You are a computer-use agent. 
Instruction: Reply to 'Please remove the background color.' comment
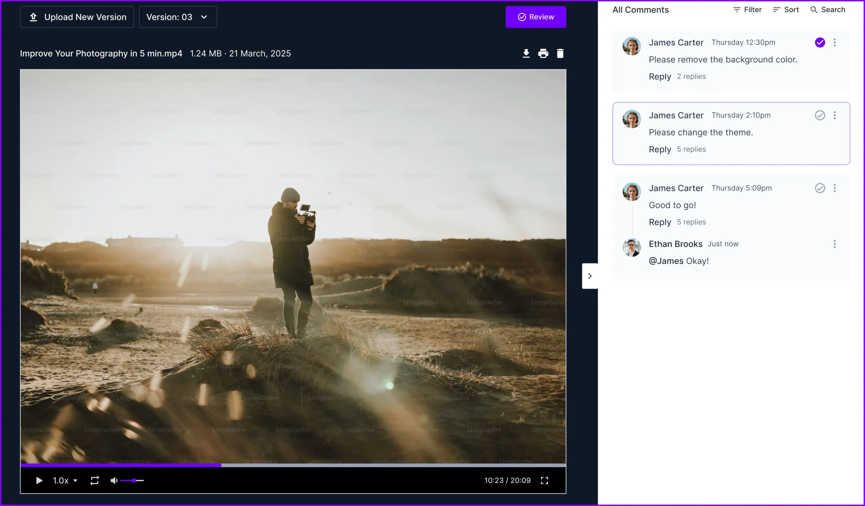(659, 76)
